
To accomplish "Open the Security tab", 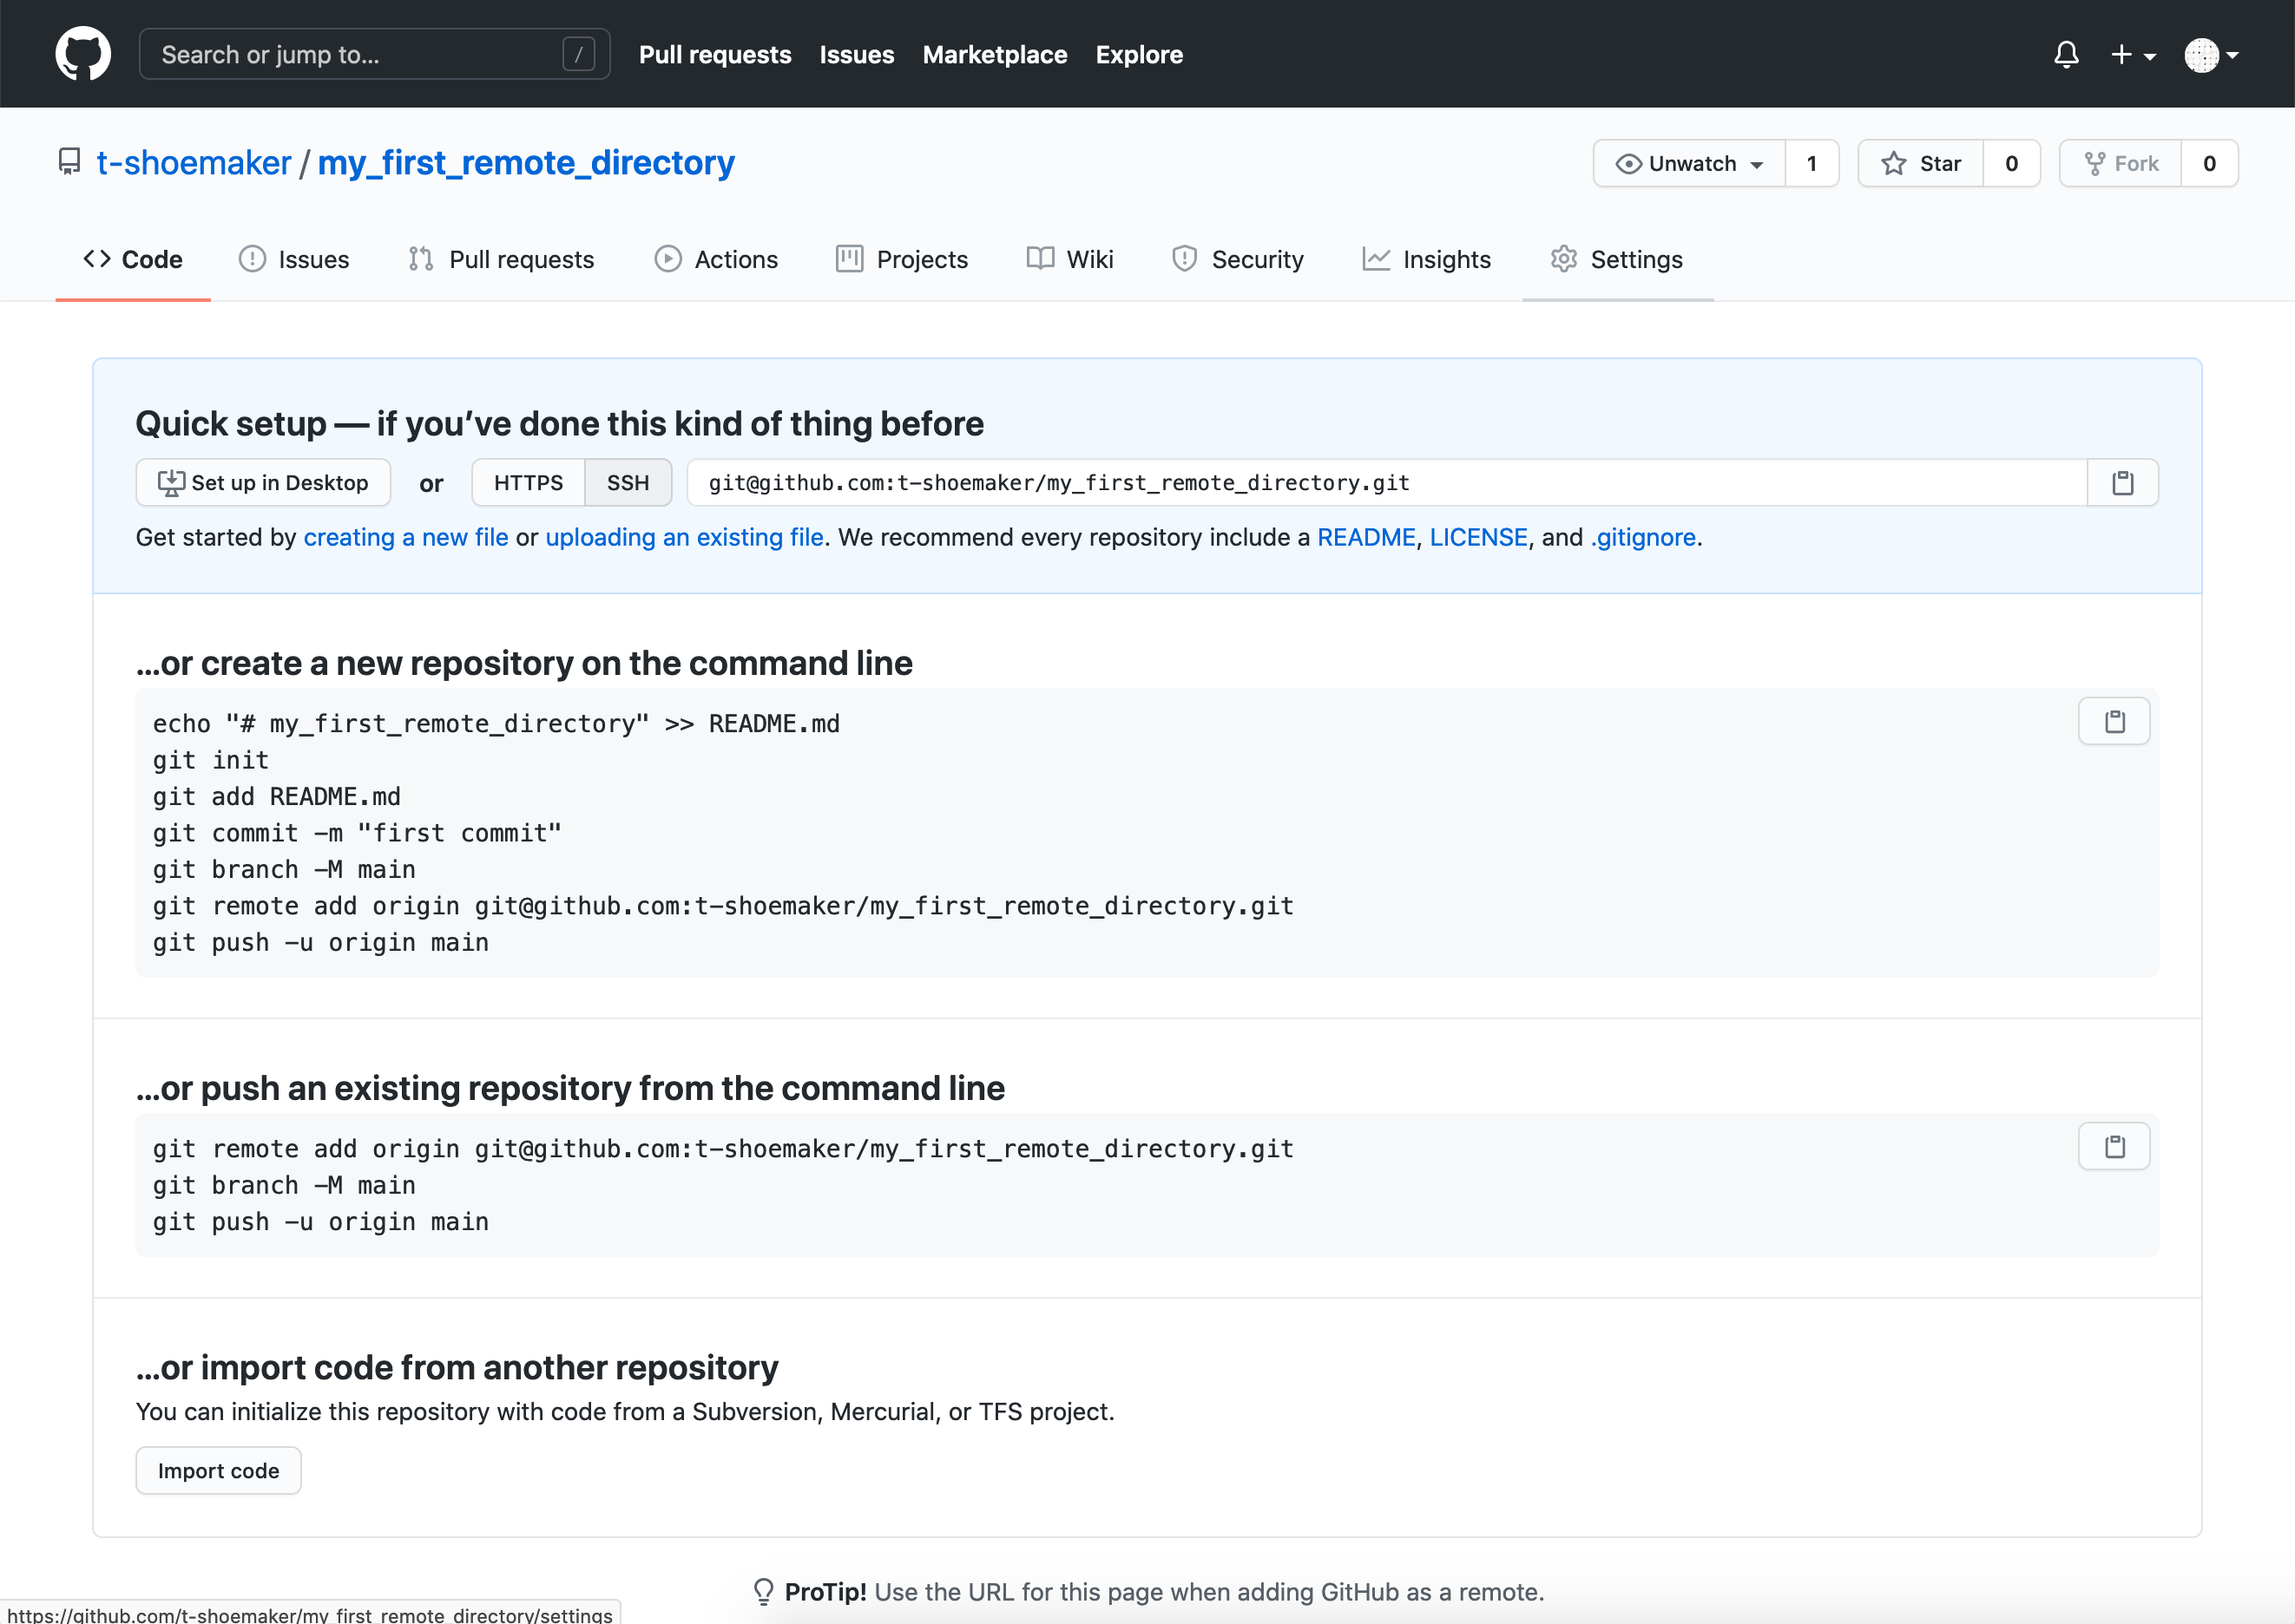I will pyautogui.click(x=1238, y=260).
